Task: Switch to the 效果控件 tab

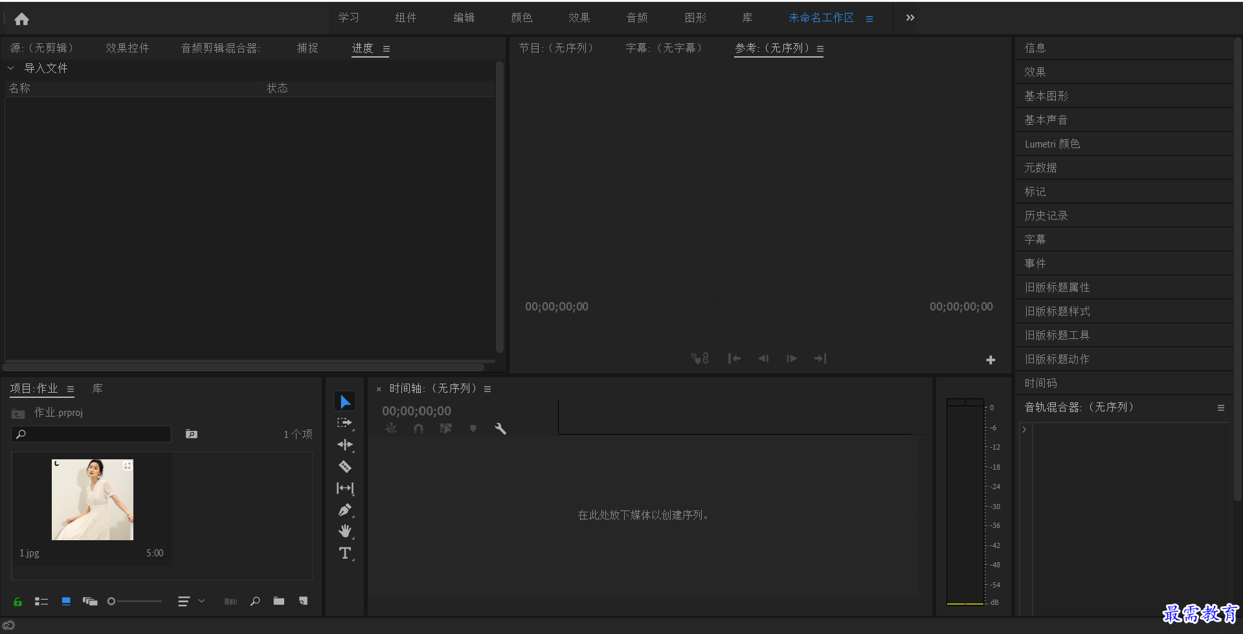Action: [128, 48]
